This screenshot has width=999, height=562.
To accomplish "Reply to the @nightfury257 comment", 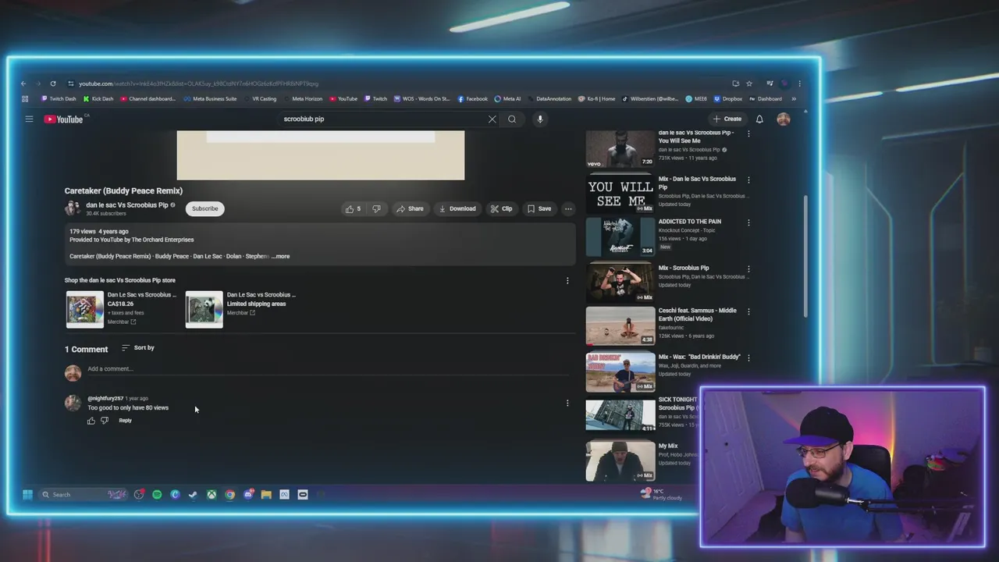I will 125,421.
